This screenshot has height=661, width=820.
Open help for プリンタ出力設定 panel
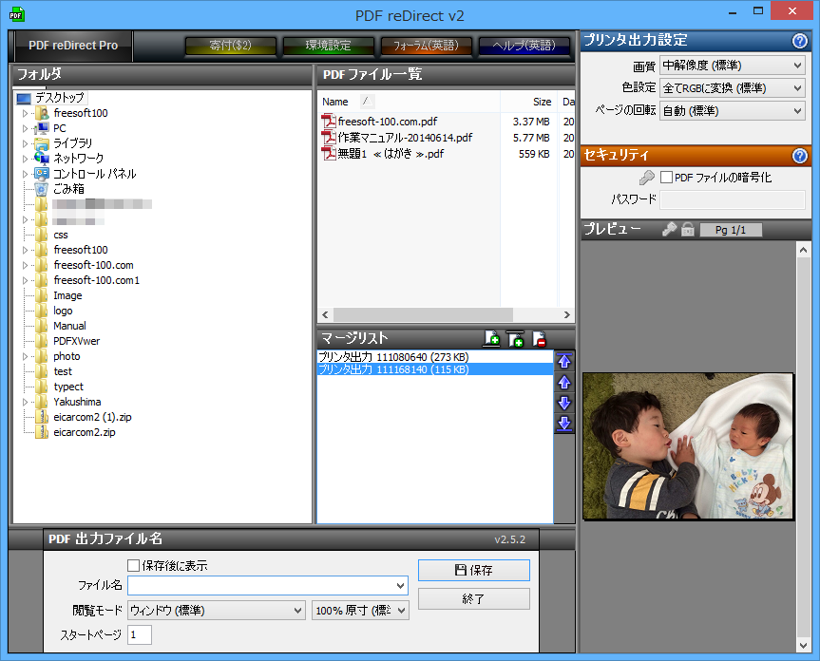click(x=799, y=41)
